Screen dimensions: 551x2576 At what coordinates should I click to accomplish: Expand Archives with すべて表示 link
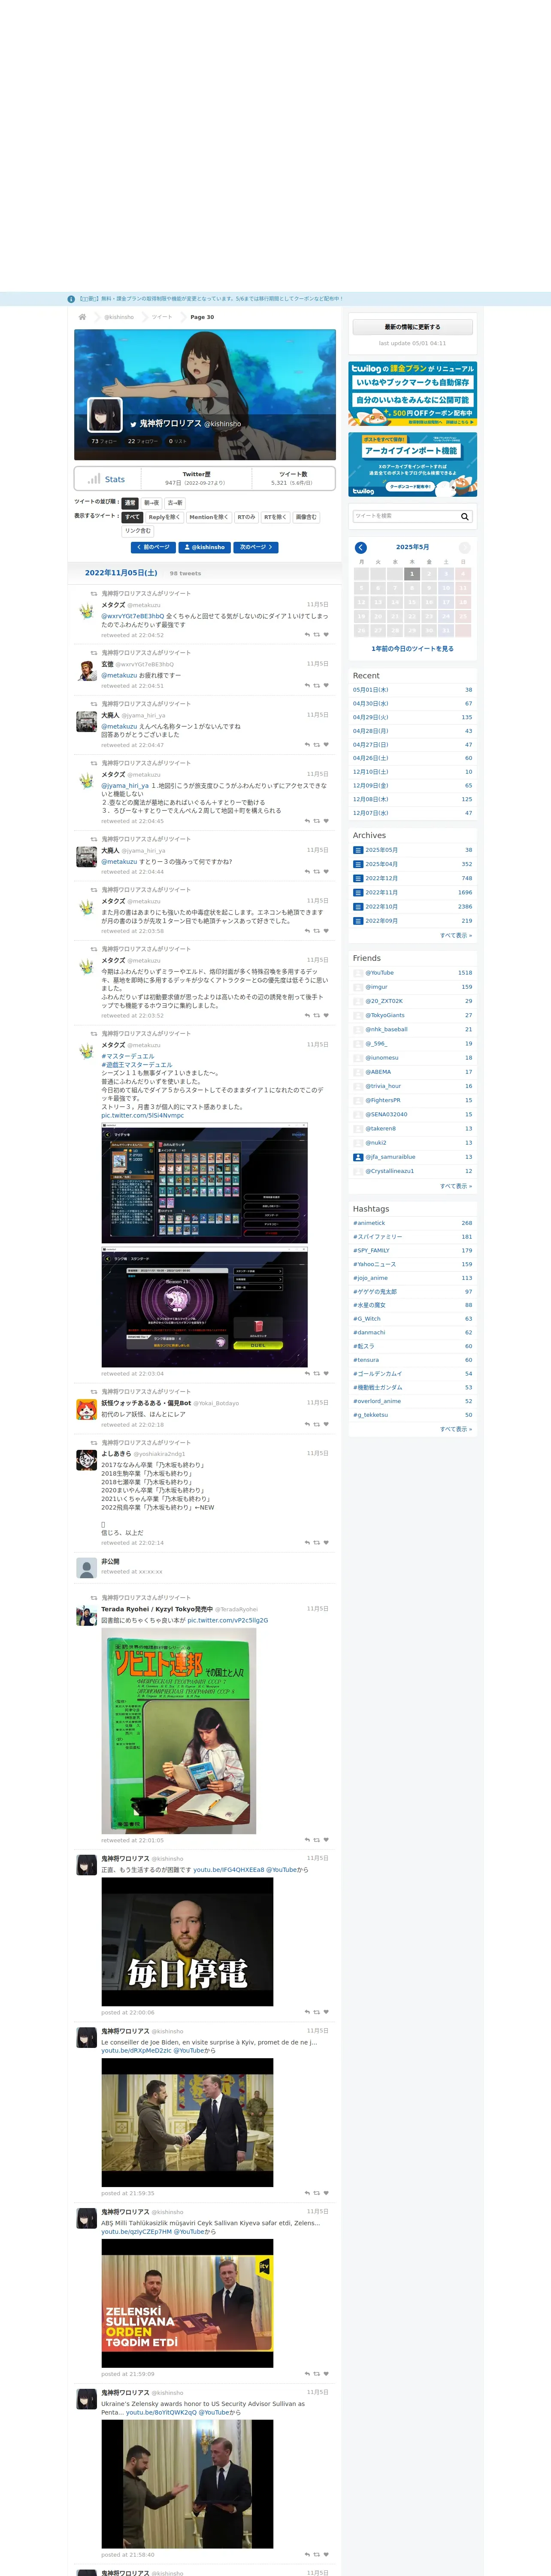(456, 935)
